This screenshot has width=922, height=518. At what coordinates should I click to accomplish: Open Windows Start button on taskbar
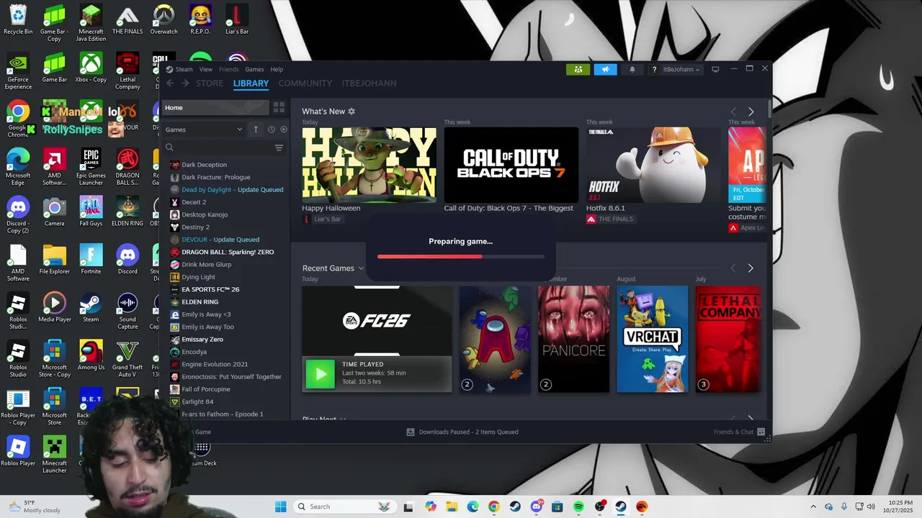280,506
